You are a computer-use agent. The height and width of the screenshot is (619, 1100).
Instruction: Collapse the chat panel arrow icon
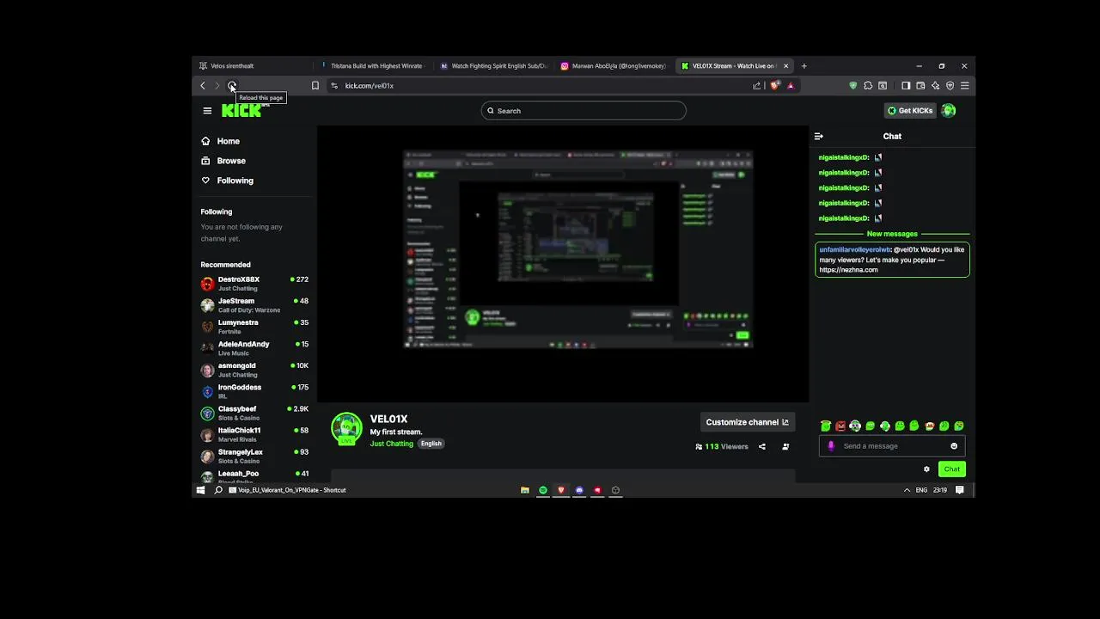[818, 136]
